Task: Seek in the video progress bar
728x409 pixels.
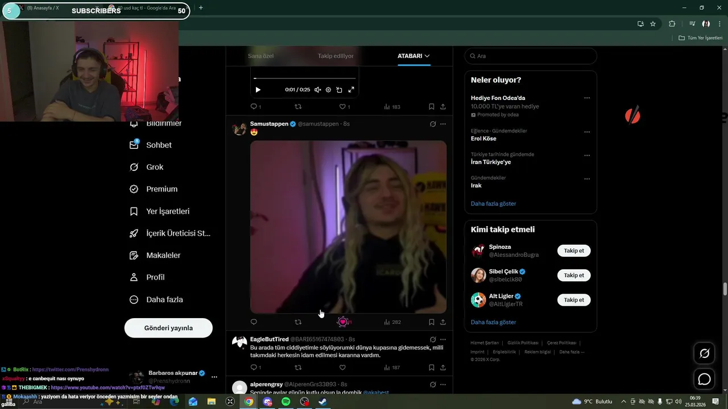Action: click(304, 78)
